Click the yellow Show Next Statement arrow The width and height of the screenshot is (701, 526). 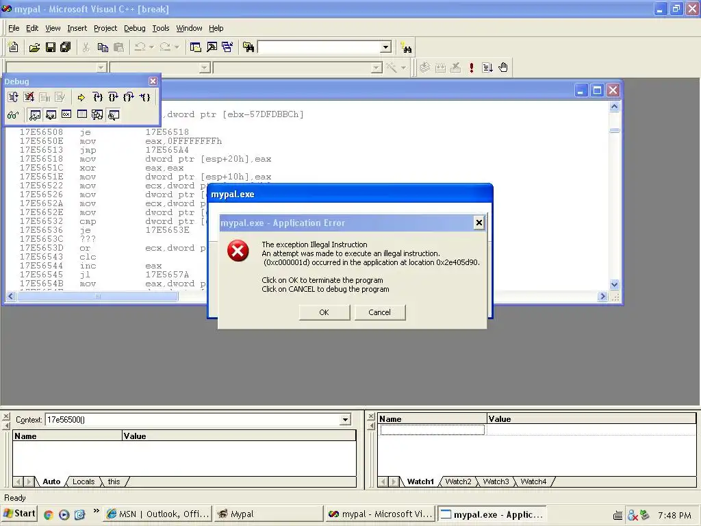[x=81, y=97]
